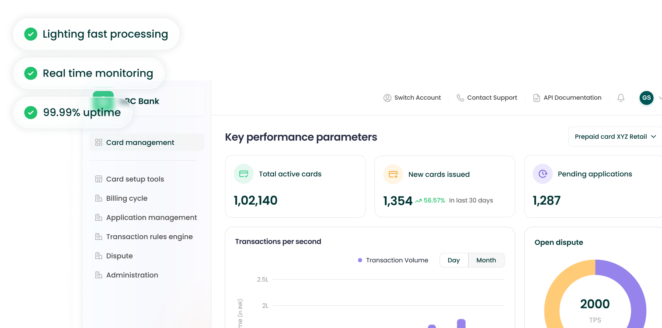Click the Switch Account person icon

point(387,98)
